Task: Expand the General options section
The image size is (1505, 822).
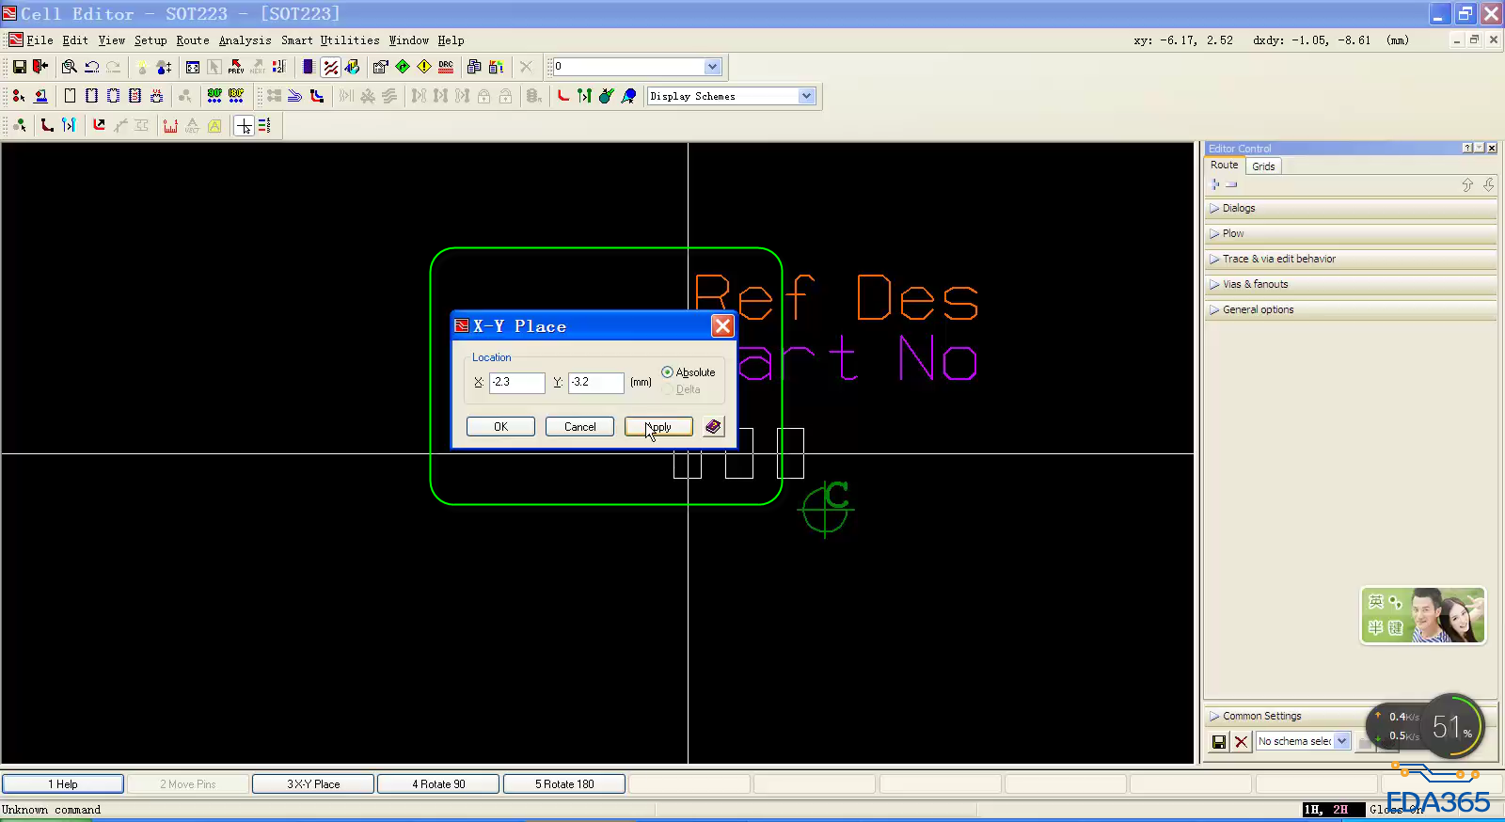Action: click(x=1258, y=309)
